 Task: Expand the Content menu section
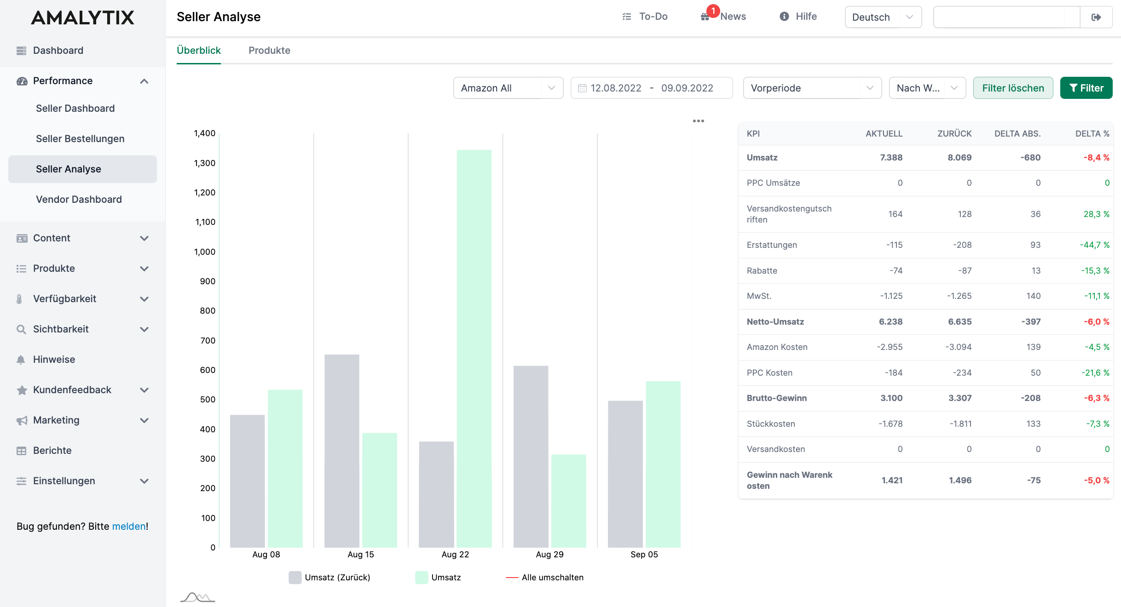(144, 238)
